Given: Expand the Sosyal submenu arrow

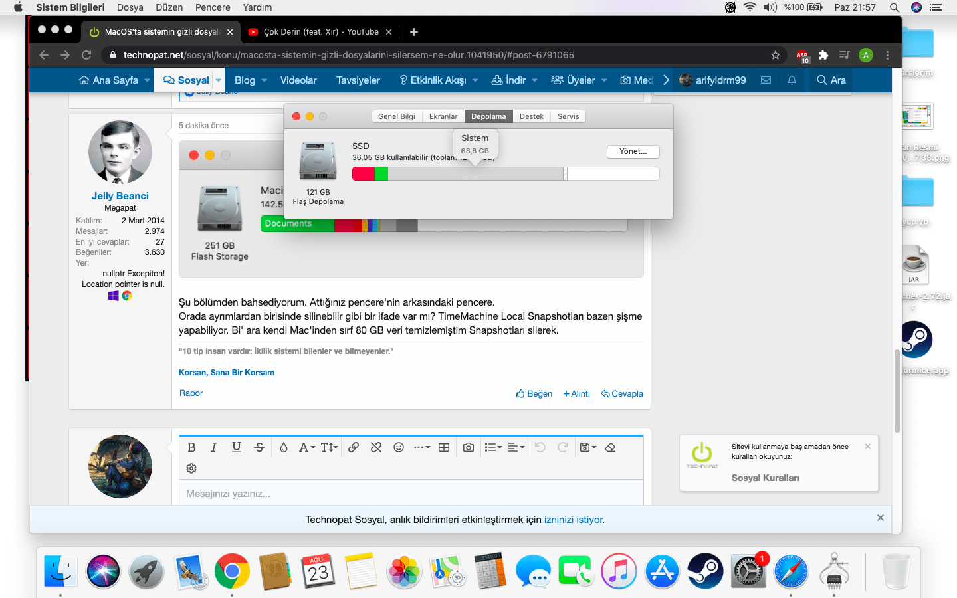Looking at the screenshot, I should (219, 80).
